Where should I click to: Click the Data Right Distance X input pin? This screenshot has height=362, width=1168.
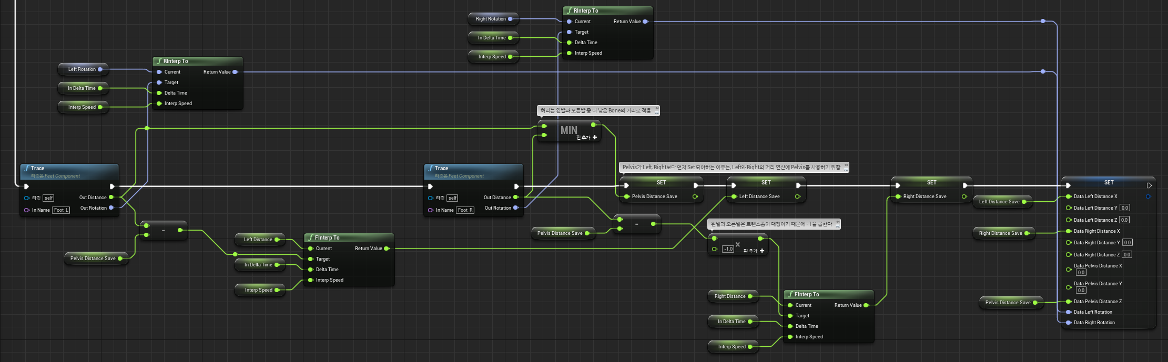pyautogui.click(x=1069, y=231)
